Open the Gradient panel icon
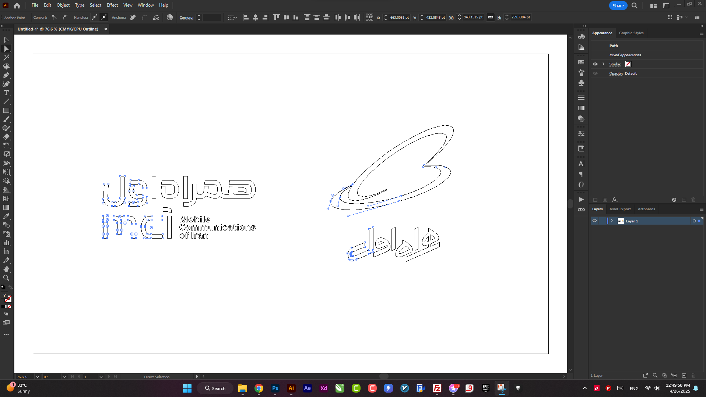Viewport: 706px width, 397px height. [581, 108]
